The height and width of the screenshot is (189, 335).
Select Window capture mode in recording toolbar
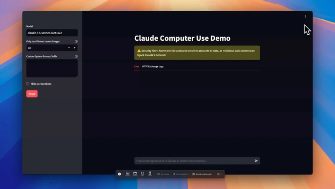[x=135, y=174]
